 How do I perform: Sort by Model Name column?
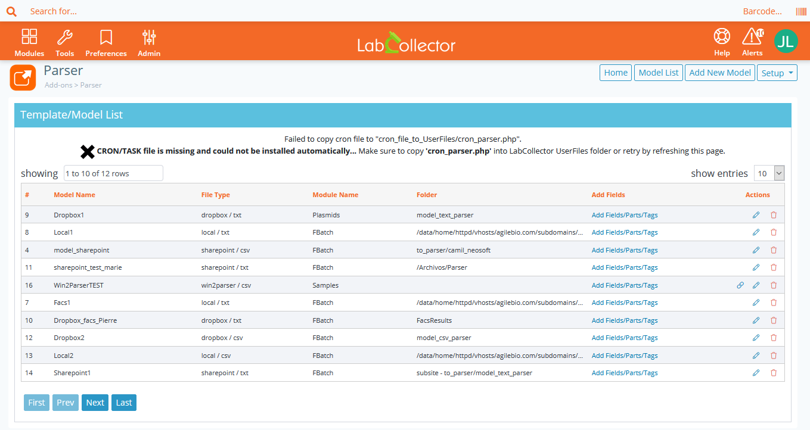(75, 195)
